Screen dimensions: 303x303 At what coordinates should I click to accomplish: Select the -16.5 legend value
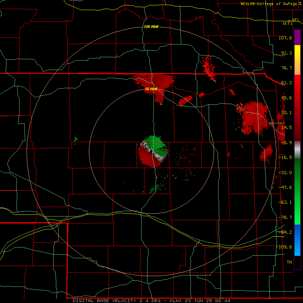[x=285, y=158]
